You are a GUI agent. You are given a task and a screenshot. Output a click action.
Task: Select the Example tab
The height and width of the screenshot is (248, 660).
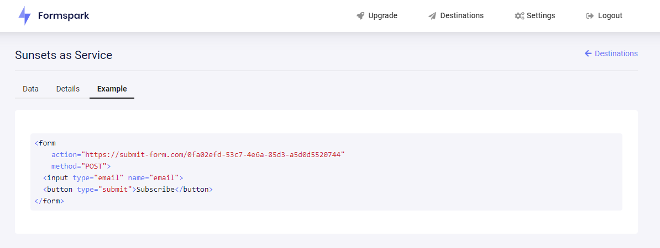click(112, 89)
